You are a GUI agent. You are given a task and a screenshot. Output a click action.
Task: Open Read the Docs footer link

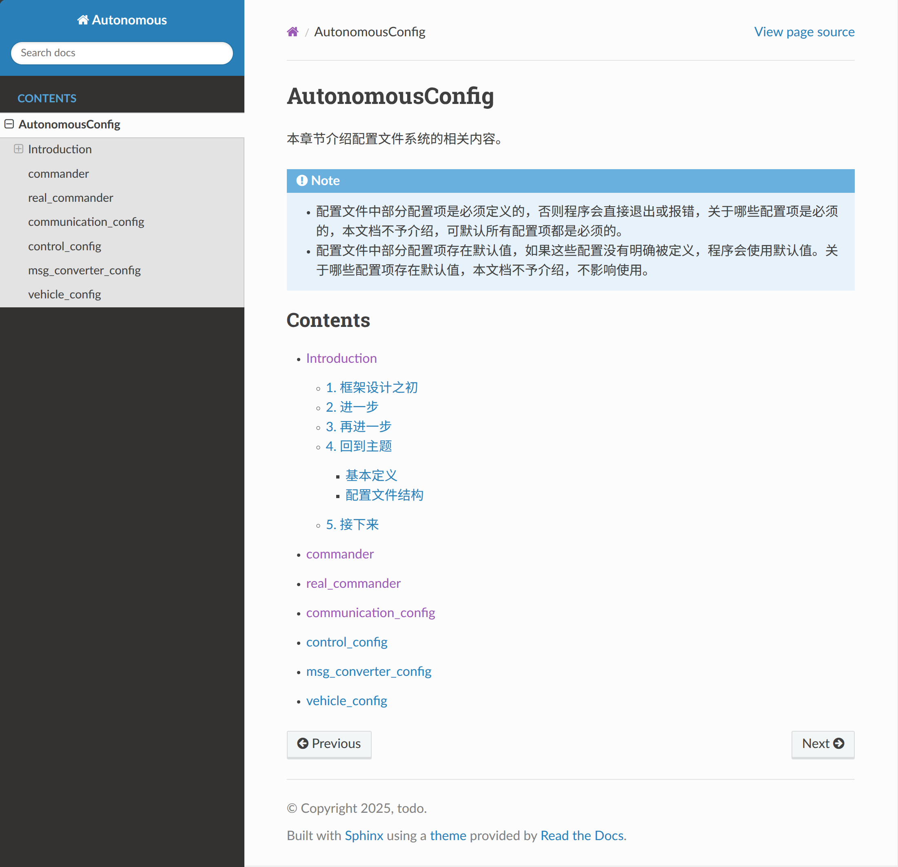coord(582,836)
